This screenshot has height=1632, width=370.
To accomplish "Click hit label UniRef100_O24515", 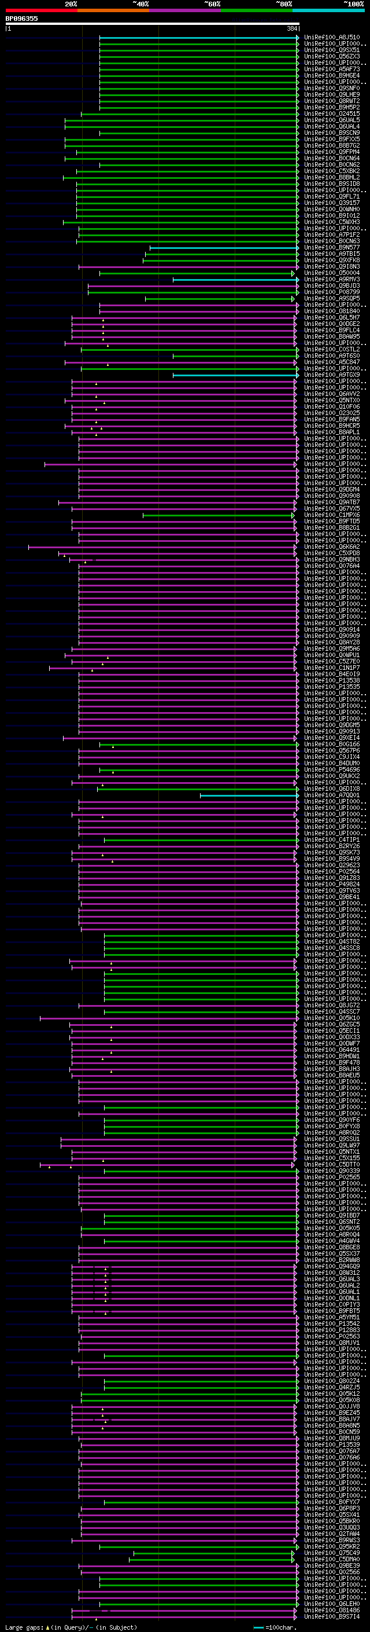I will pos(331,113).
